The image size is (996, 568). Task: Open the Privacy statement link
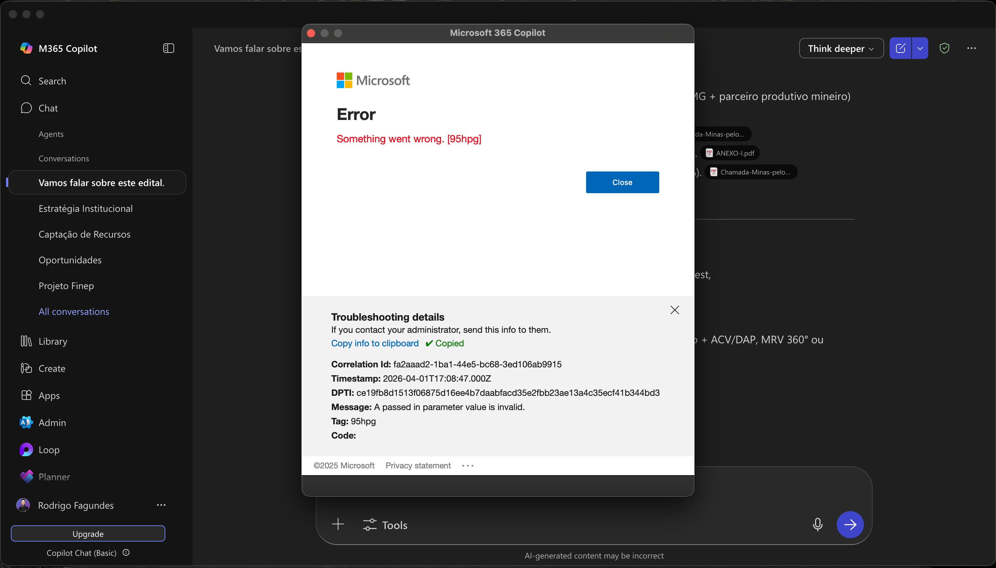click(418, 465)
